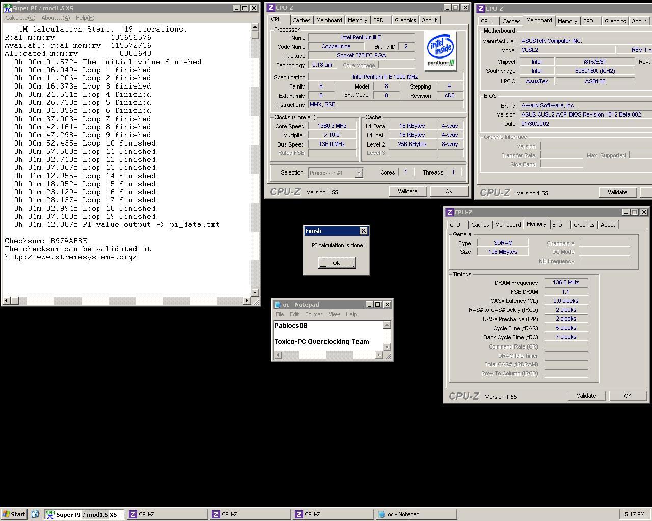Click the xtremesystems.org URL text in Super PI
This screenshot has width=652, height=521.
(x=71, y=257)
